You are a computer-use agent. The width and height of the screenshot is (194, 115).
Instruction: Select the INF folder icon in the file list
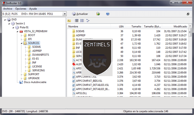click(74, 48)
